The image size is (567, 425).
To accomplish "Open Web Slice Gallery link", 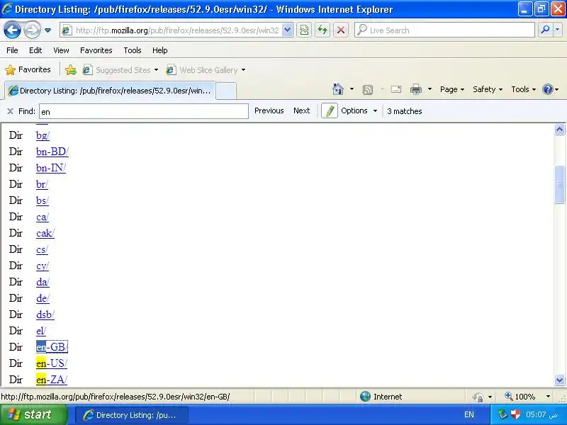I will pyautogui.click(x=203, y=69).
